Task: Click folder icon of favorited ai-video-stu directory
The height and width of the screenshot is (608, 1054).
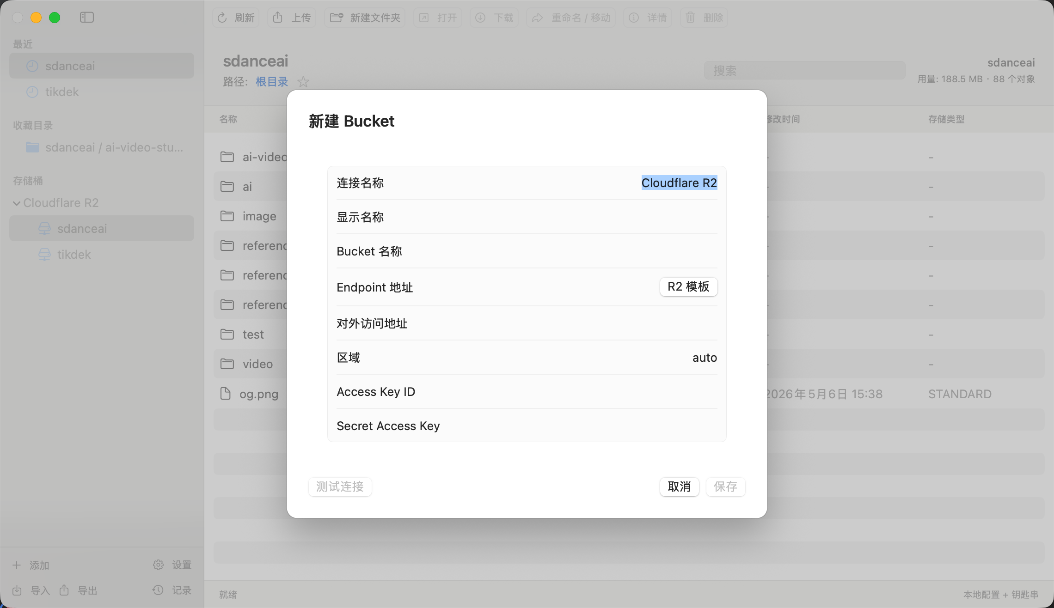Action: point(32,147)
